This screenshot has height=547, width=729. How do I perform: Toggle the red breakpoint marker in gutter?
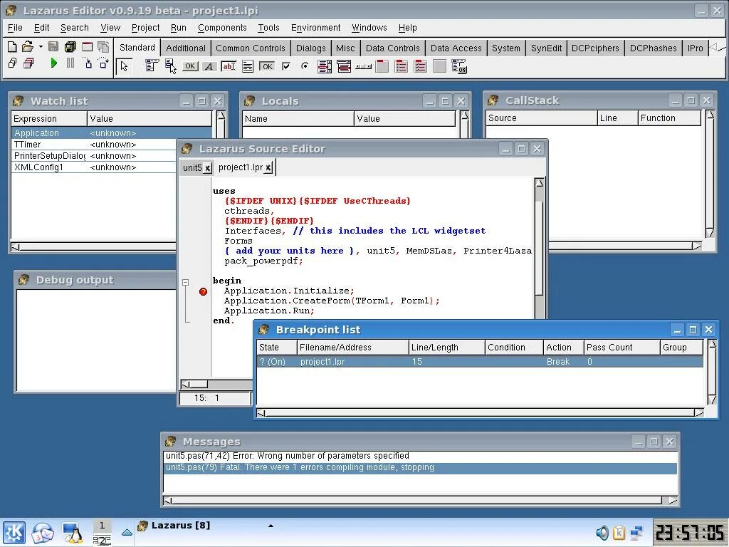click(203, 291)
